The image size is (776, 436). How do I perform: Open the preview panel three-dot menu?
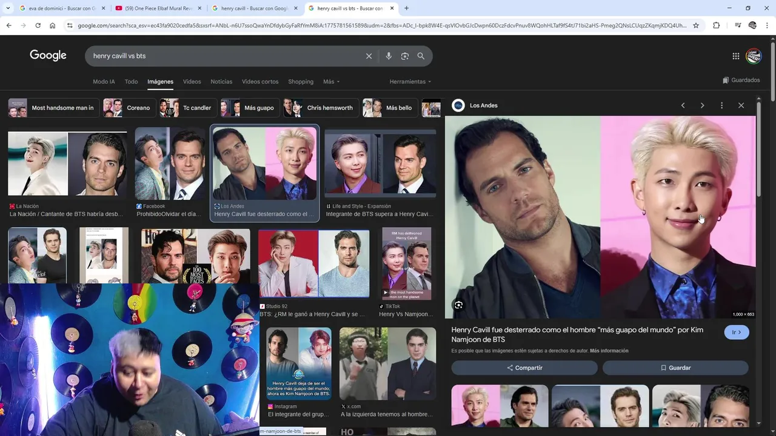coord(721,105)
